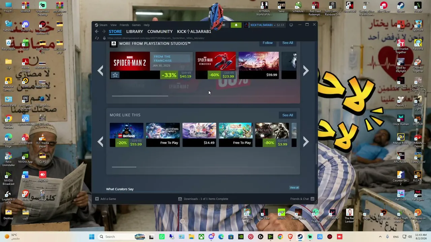Screen dimensions: 431x242
Task: Switch to the LIBRARY tab
Action: 135,32
